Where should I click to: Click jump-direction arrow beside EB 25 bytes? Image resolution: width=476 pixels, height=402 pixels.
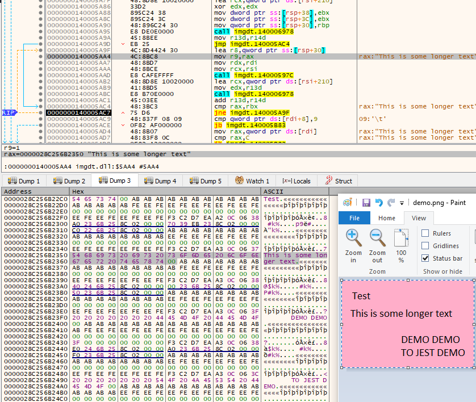pyautogui.click(x=123, y=44)
